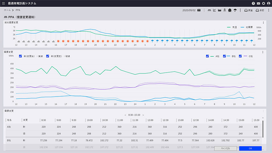Toggle the B社 series checkbox
The height and width of the screenshot is (153, 272).
tap(224, 56)
